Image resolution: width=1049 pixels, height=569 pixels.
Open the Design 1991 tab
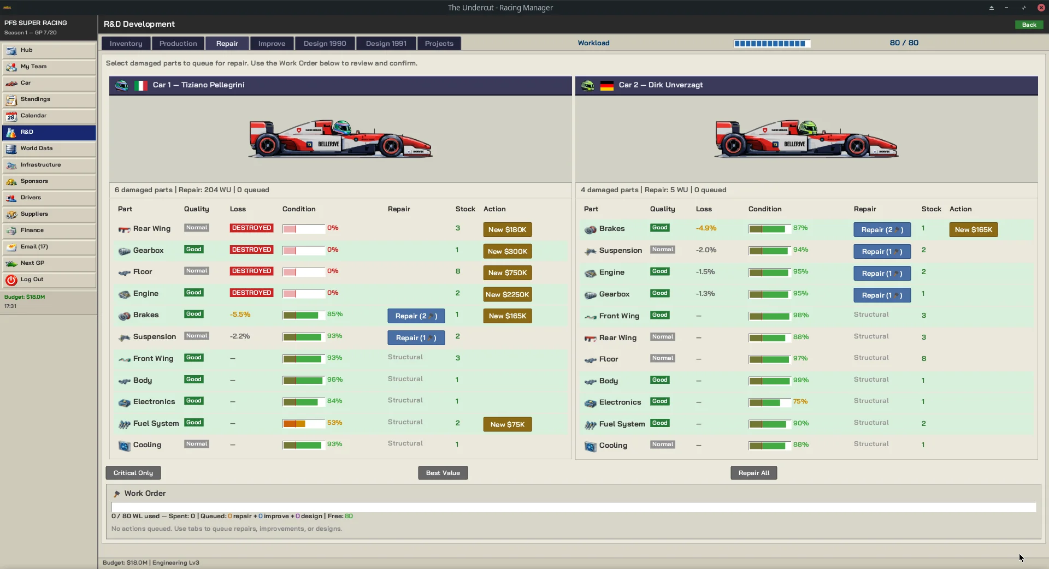pyautogui.click(x=386, y=44)
